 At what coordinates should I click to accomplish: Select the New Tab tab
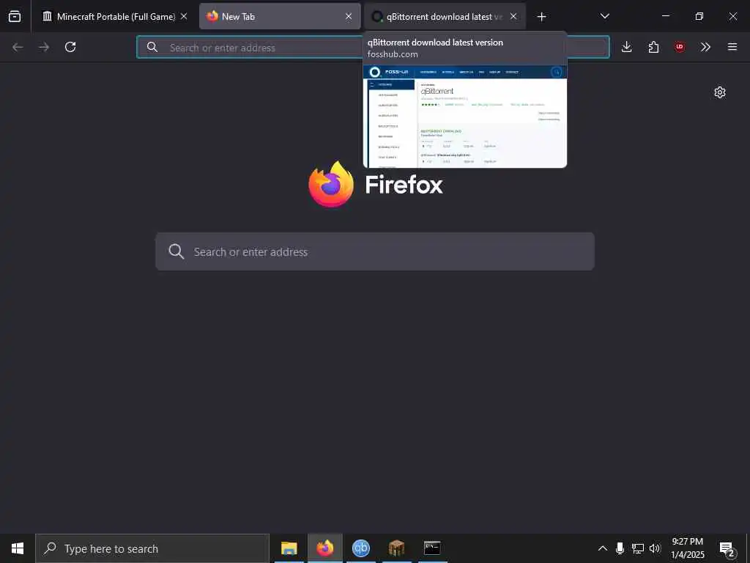[280, 17]
